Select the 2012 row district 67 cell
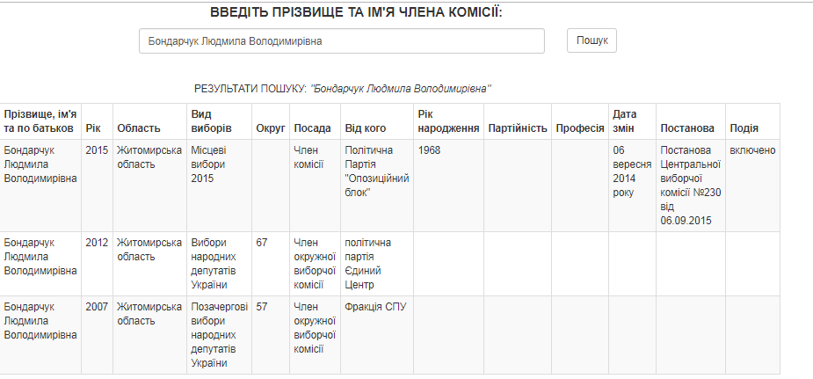813x379 pixels. coord(271,264)
